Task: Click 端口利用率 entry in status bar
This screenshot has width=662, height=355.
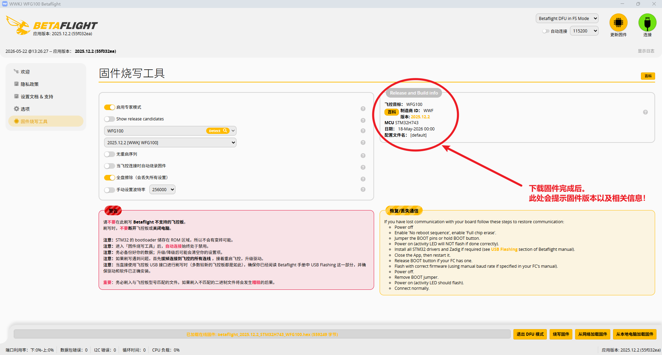Action: tap(30, 350)
